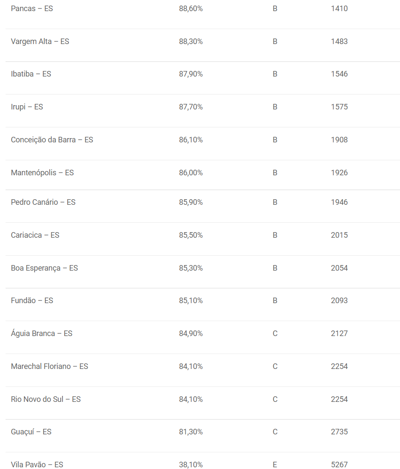Select the Boa Esperança – ES row label
This screenshot has width=400, height=469.
tap(44, 268)
